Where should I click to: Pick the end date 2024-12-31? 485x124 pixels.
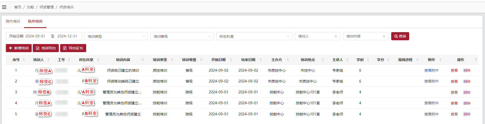click(x=67, y=36)
